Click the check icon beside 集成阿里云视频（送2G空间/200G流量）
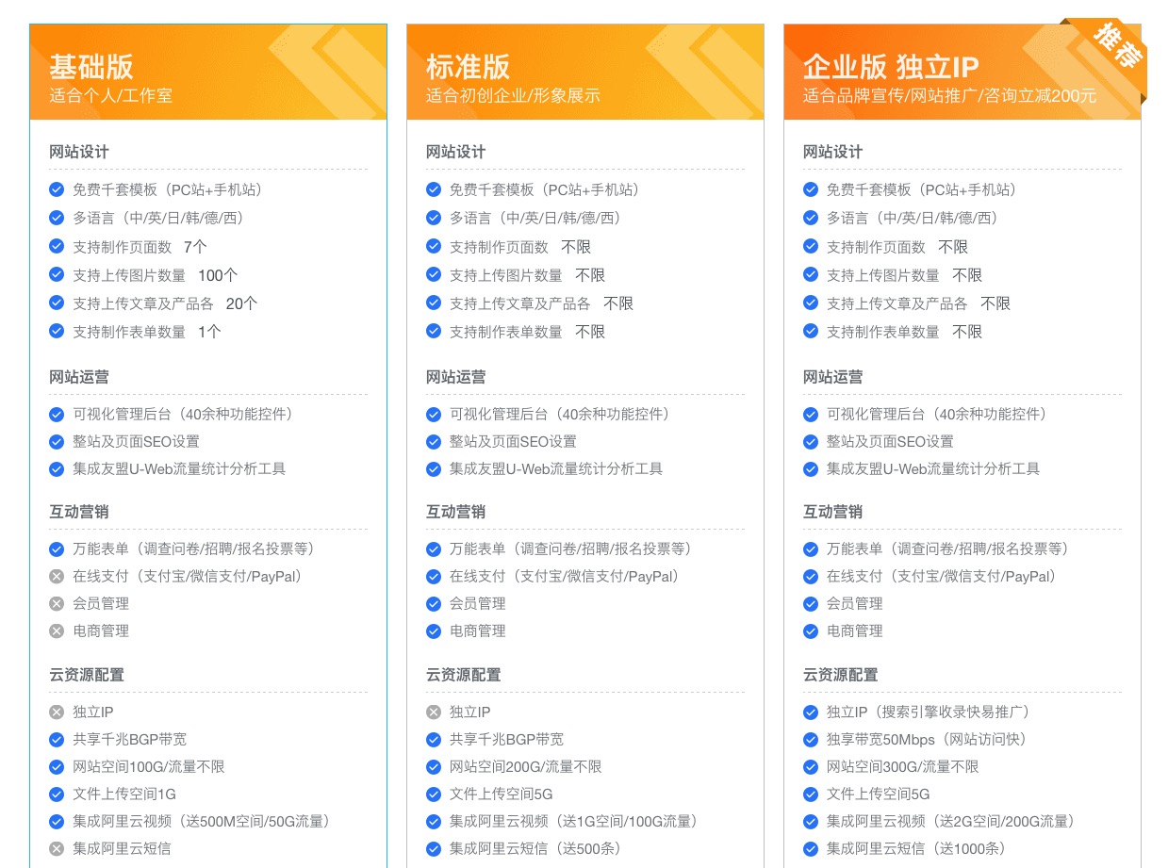The image size is (1168, 868). click(x=811, y=821)
